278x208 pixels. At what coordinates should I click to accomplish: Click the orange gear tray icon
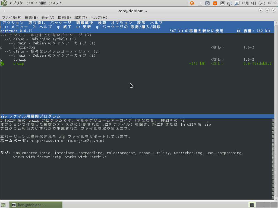click(215, 3)
